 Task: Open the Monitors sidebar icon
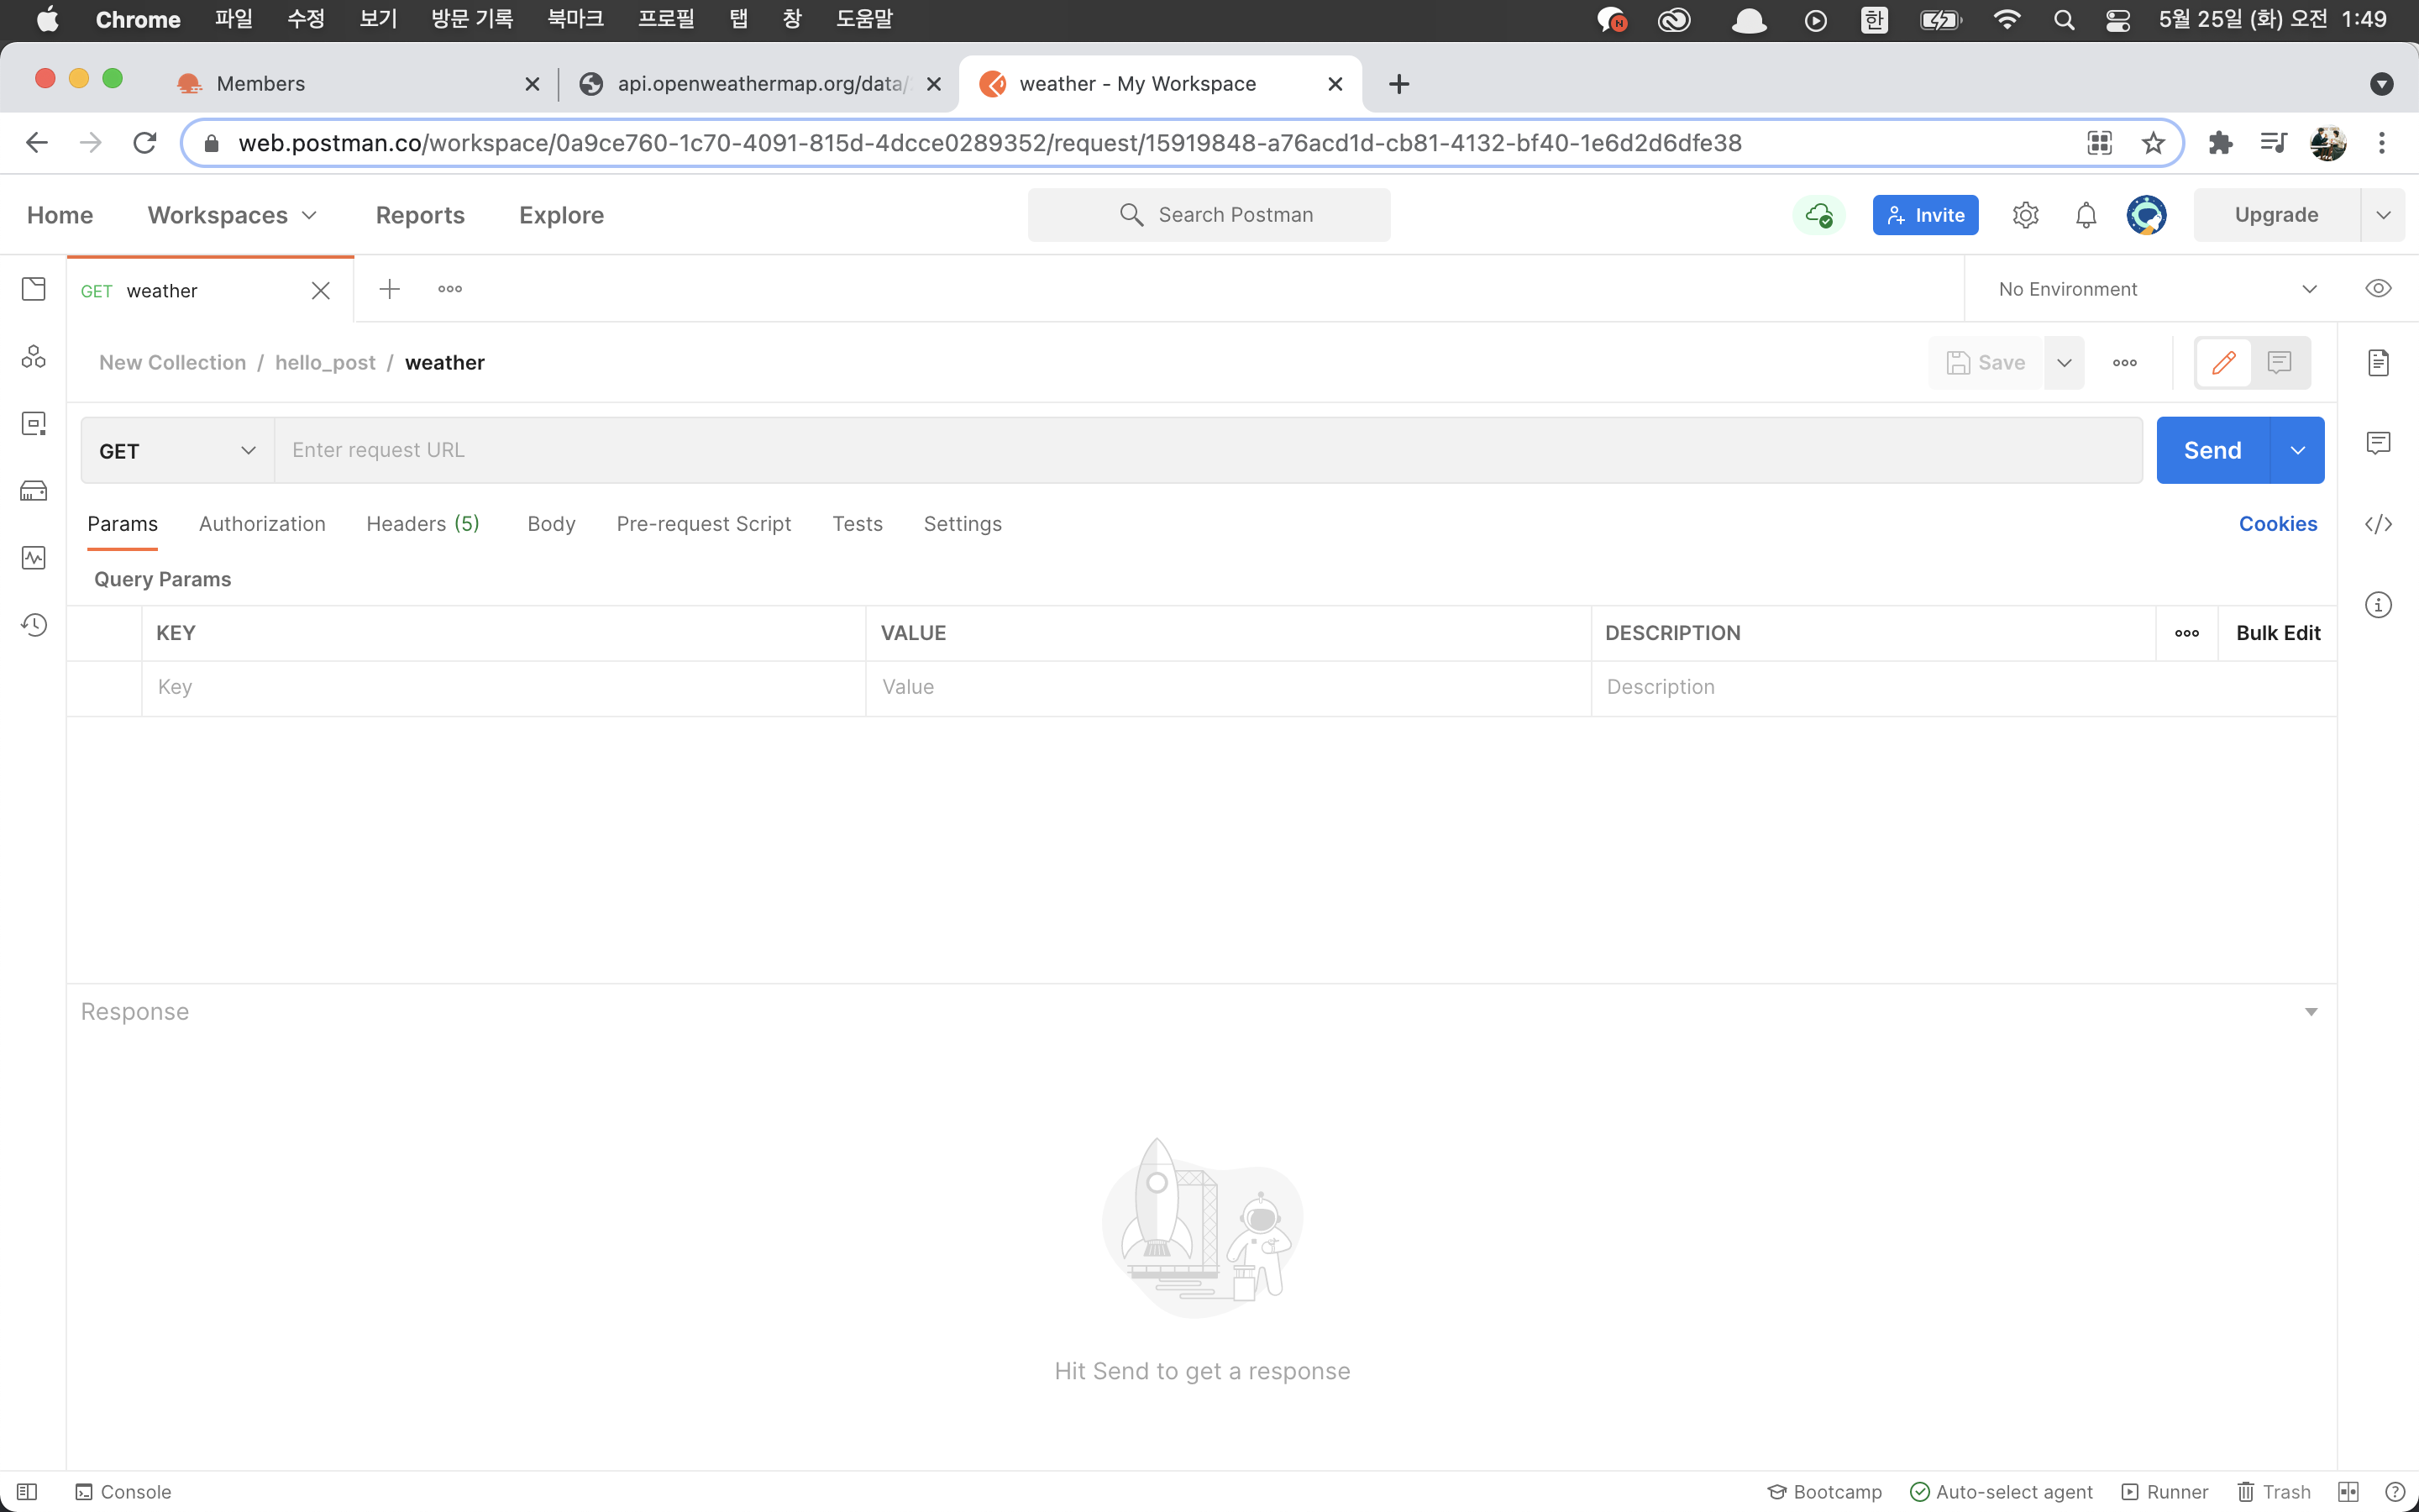(33, 558)
